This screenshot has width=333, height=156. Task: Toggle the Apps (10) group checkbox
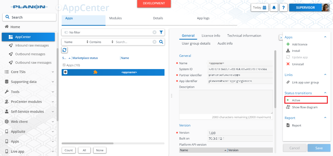point(64,65)
